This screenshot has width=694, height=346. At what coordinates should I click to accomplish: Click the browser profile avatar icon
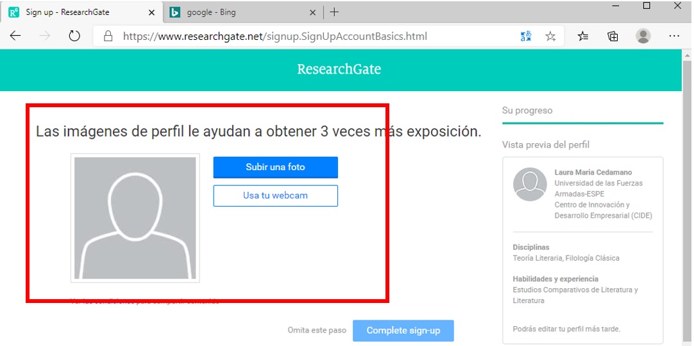(643, 37)
